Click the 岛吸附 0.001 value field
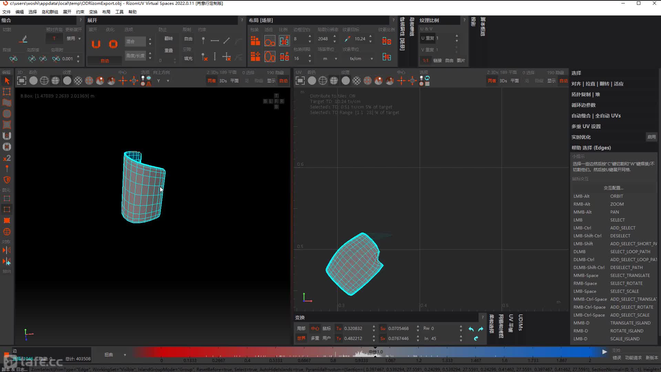Viewport: 661px width, 372px height. pyautogui.click(x=68, y=59)
